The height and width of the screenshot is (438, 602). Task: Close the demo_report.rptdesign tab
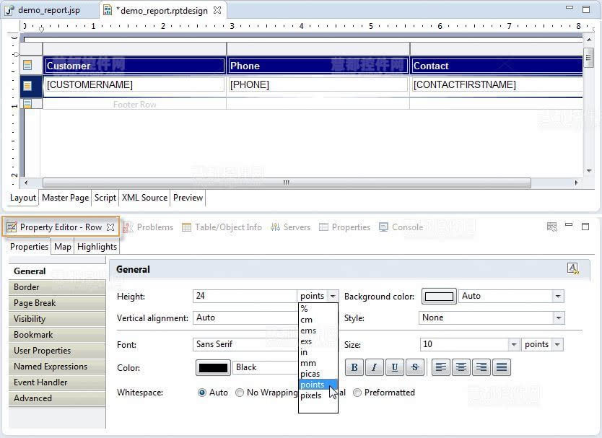point(217,10)
